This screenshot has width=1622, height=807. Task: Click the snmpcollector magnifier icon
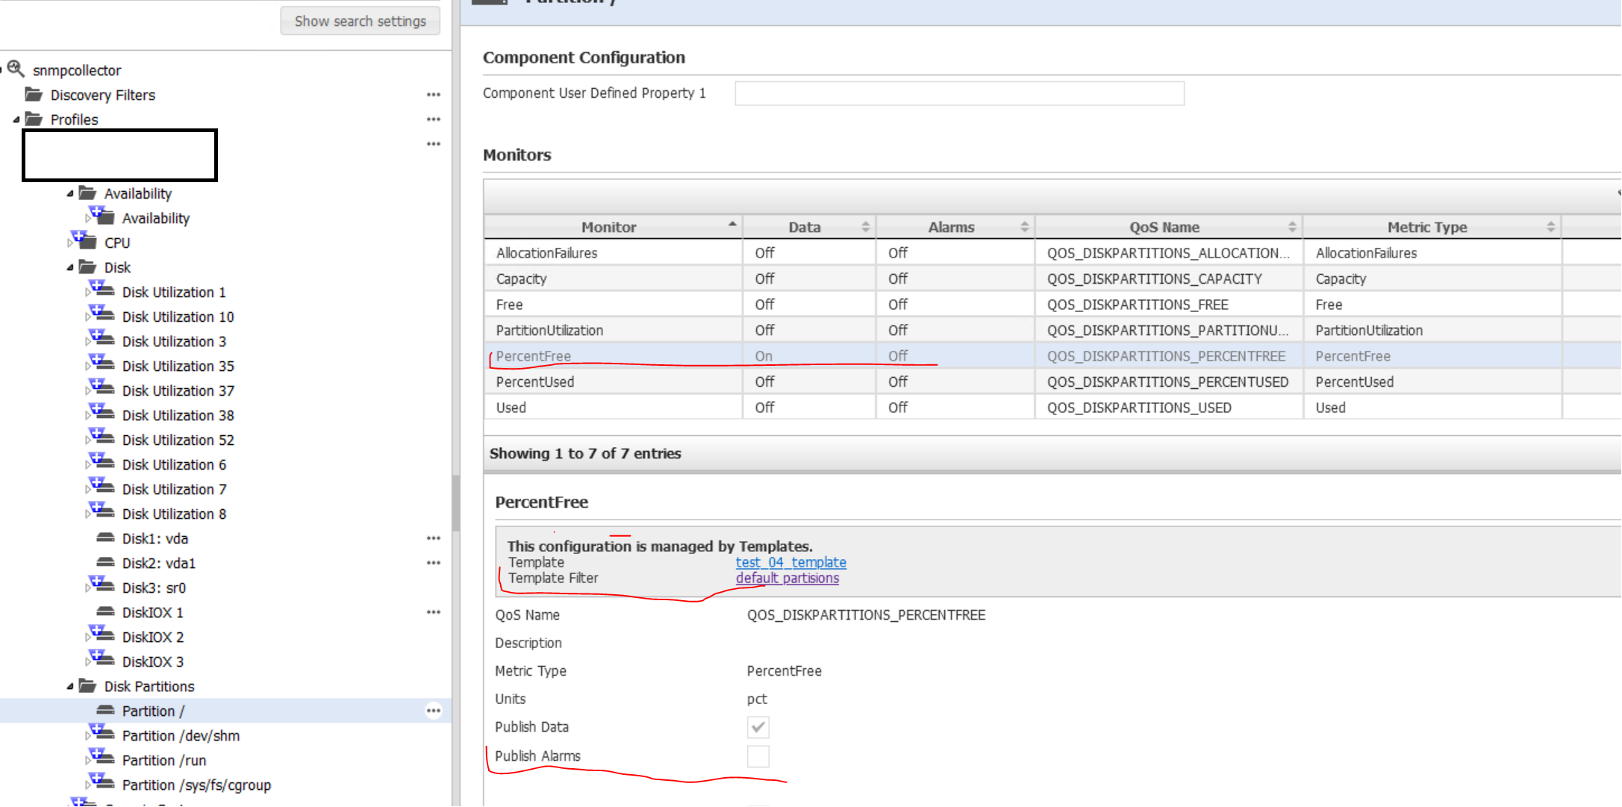point(16,69)
